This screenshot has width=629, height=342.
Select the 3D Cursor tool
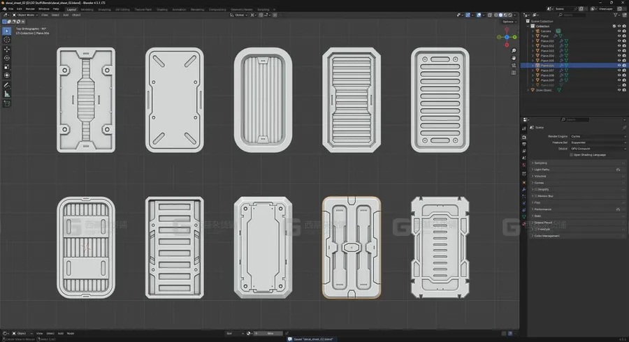[x=7, y=40]
